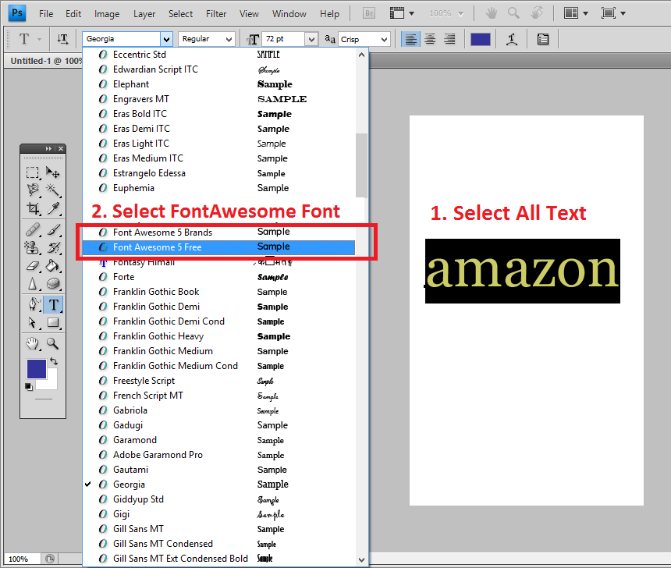Image resolution: width=671 pixels, height=568 pixels.
Task: Open the Create Warped Text dialog
Action: pyautogui.click(x=512, y=39)
